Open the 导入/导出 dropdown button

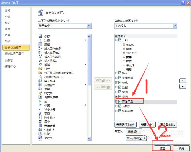pyautogui.click(x=136, y=138)
